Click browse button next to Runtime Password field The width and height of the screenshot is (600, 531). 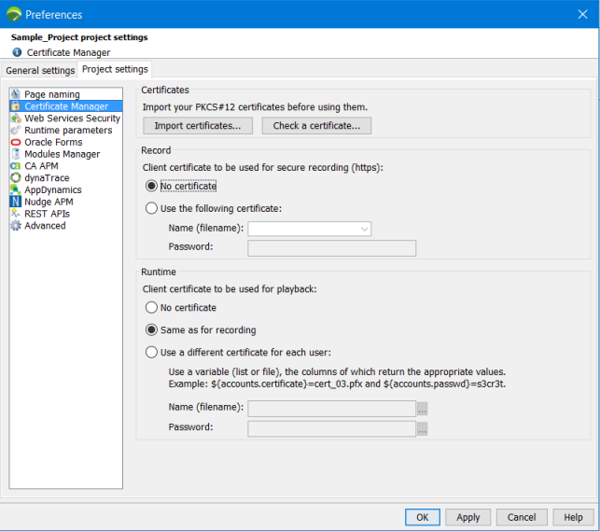tap(422, 428)
